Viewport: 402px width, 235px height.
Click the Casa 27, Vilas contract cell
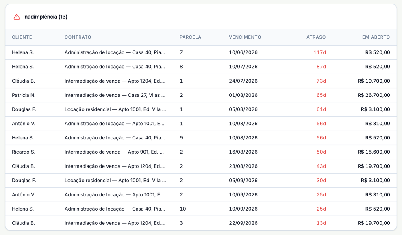coord(115,95)
